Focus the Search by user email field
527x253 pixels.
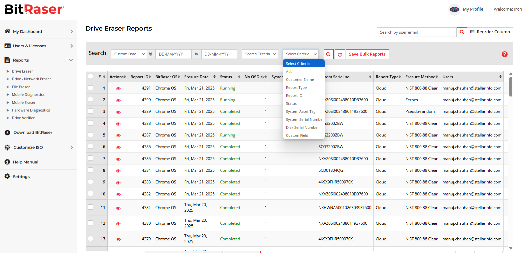(417, 32)
